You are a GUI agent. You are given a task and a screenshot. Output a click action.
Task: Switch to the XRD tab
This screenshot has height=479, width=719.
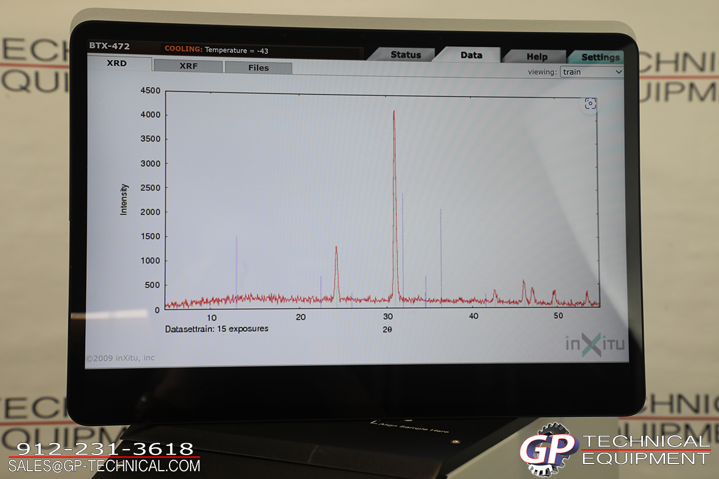(x=117, y=63)
